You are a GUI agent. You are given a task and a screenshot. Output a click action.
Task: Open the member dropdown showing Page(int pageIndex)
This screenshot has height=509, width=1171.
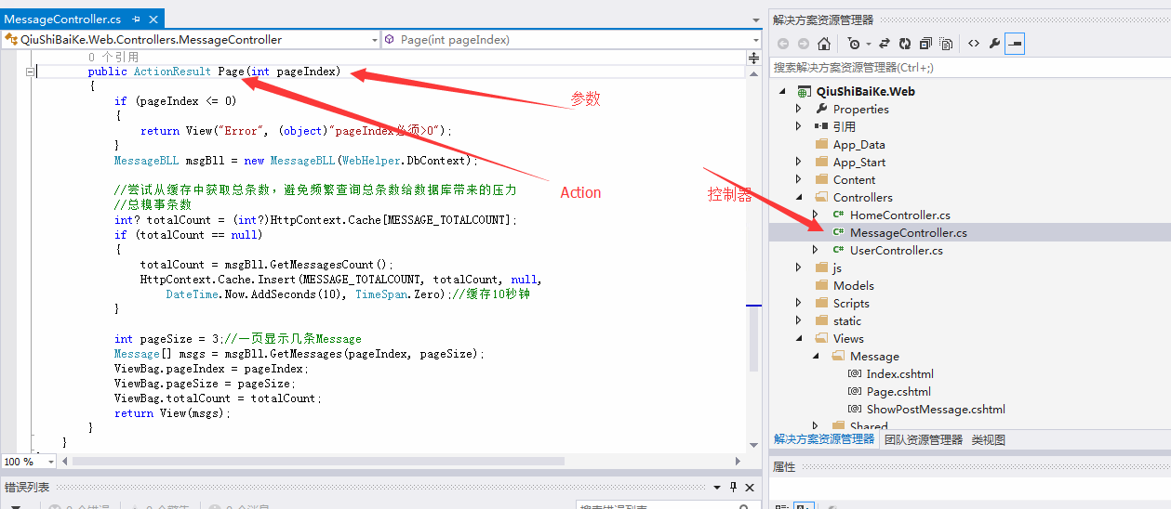(x=755, y=40)
